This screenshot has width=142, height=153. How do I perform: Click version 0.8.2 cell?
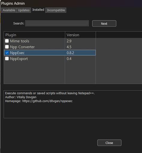pyautogui.click(x=70, y=53)
